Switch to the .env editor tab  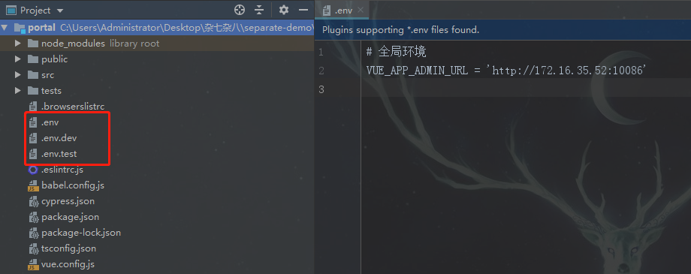342,10
